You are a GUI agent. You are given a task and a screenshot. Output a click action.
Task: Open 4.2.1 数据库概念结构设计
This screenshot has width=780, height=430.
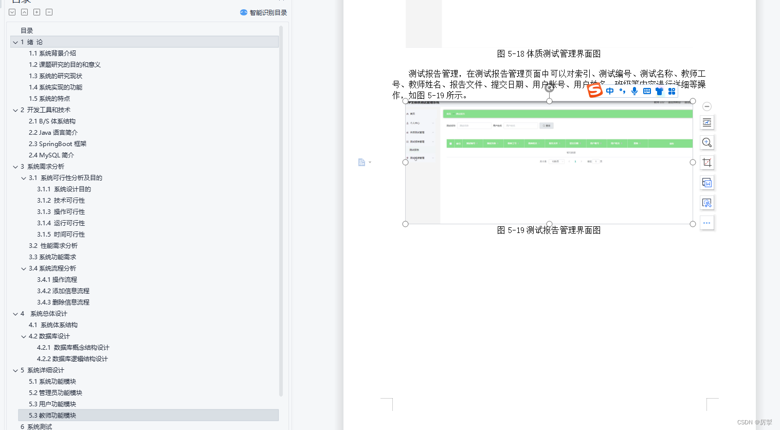tap(73, 348)
